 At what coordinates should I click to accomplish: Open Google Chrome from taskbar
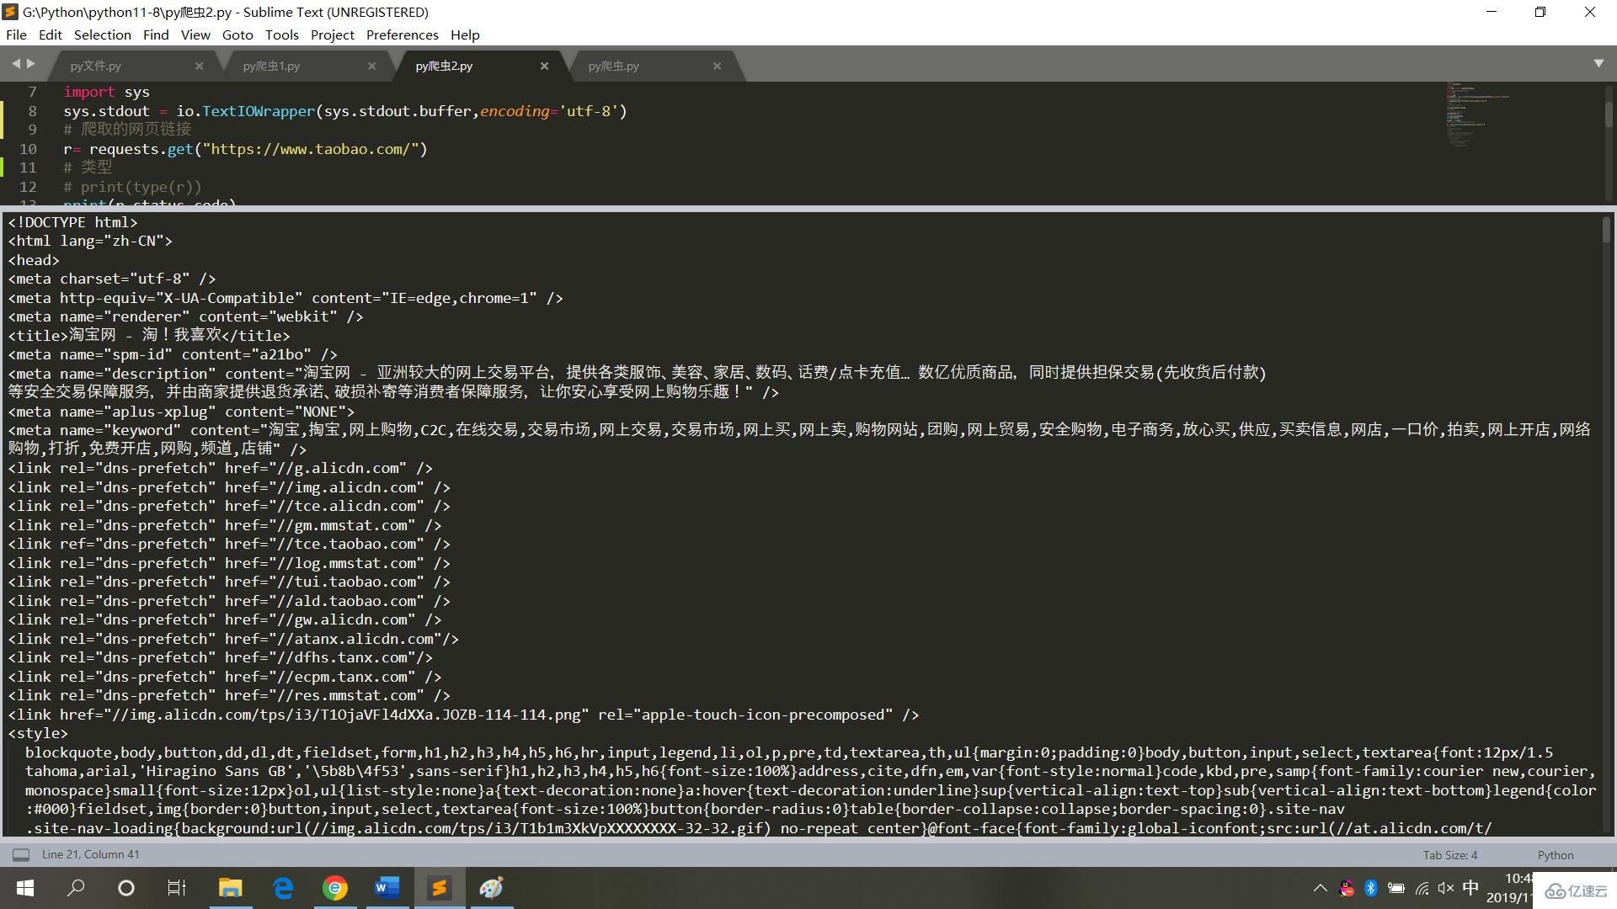(x=335, y=888)
